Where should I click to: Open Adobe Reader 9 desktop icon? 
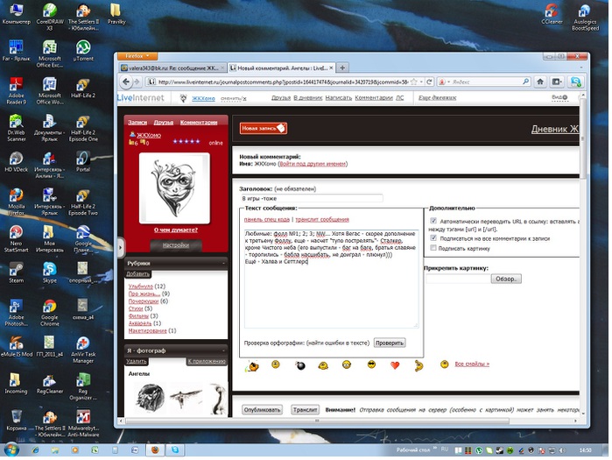(x=16, y=90)
